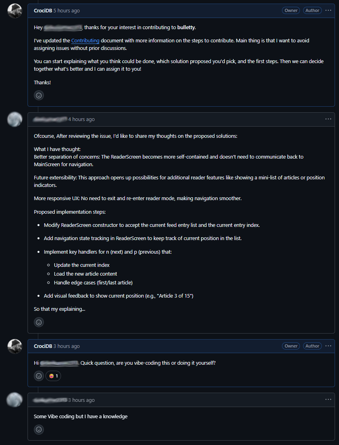Viewport: 339px width, 445px height.
Task: Follow the "4 hours ago" timestamp link
Action: point(81,119)
